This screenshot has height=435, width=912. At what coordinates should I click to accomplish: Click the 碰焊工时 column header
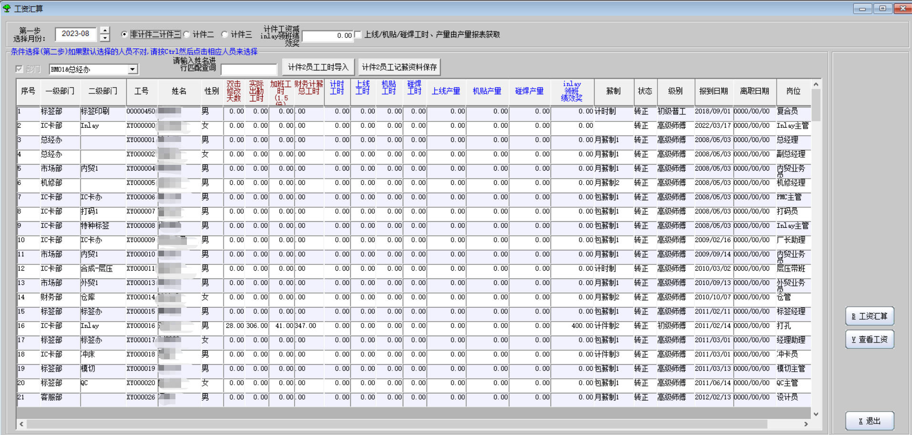tap(415, 91)
